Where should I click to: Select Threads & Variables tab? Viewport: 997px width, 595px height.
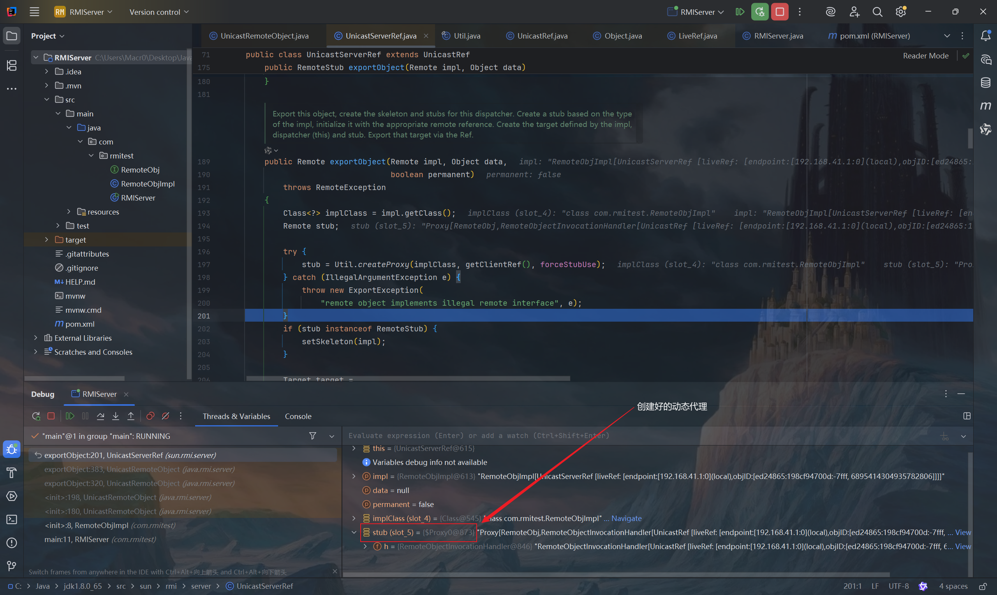click(x=236, y=416)
